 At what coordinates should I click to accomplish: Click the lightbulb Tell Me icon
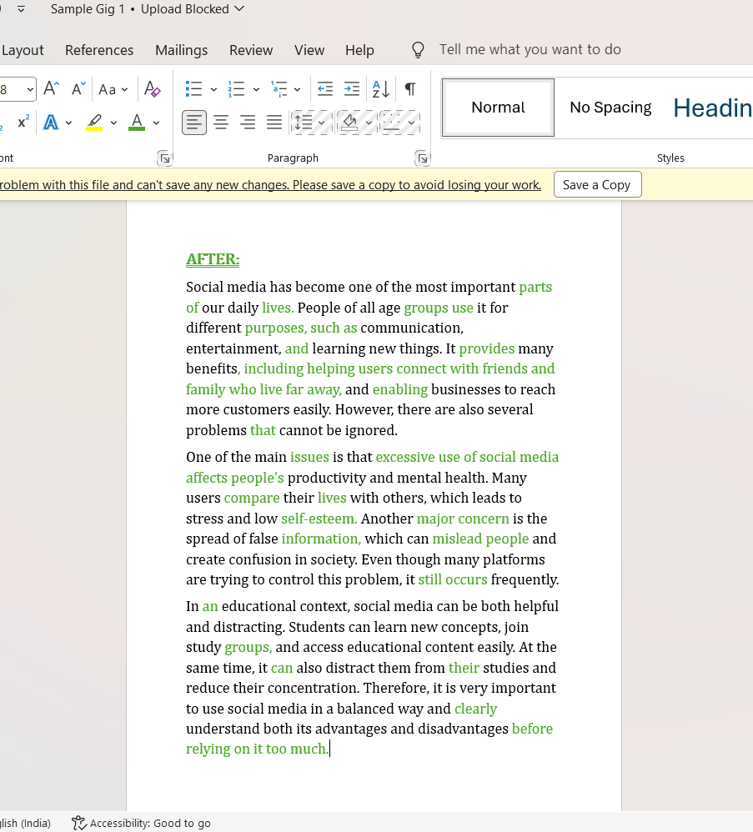coord(418,50)
